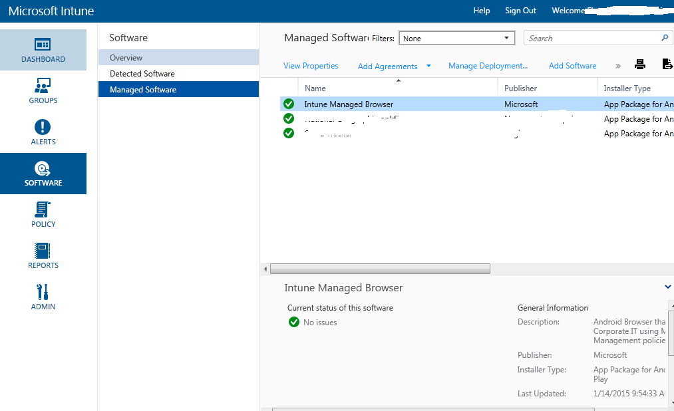674x411 pixels.
Task: Click the green status checkmark for Intune Managed Browser
Action: click(288, 104)
